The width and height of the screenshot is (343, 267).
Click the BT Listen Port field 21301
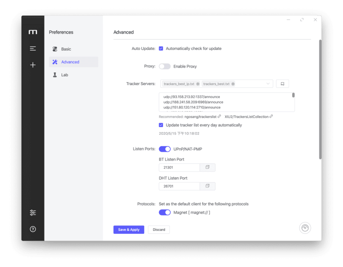tap(179, 167)
